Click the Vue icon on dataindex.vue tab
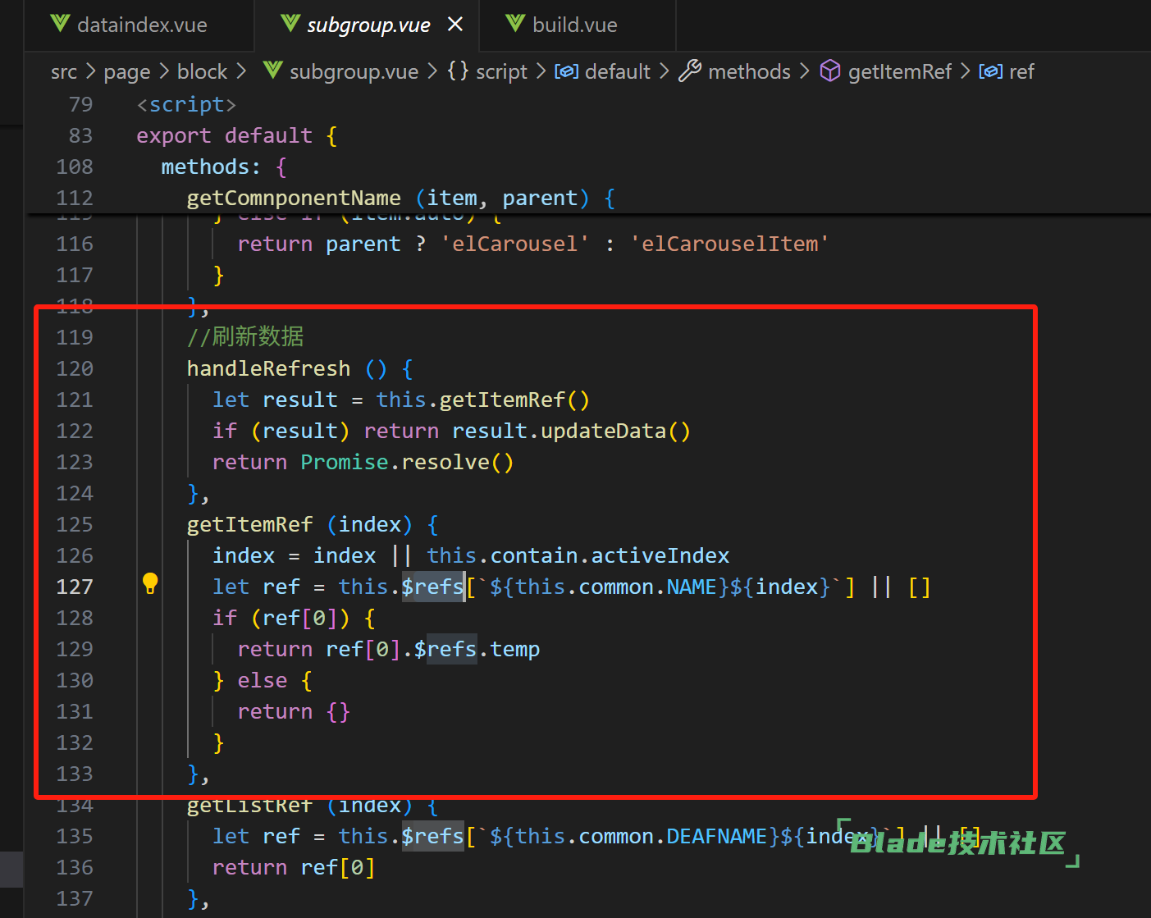Viewport: 1151px width, 918px height. tap(60, 24)
